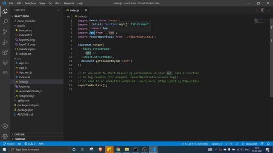Open errors and warnings status item

30,144
